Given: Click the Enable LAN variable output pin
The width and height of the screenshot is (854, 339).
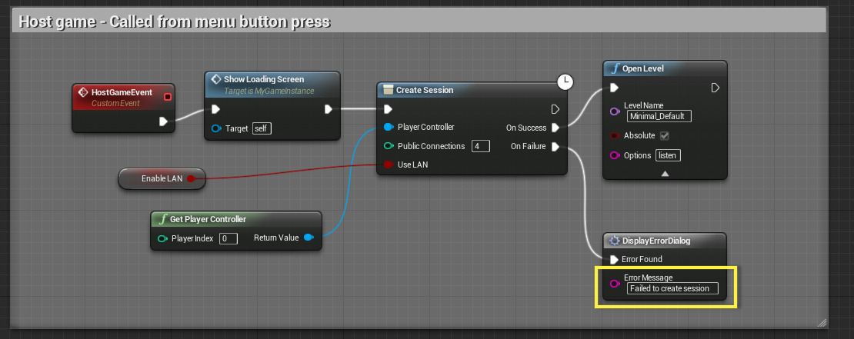Looking at the screenshot, I should 191,178.
